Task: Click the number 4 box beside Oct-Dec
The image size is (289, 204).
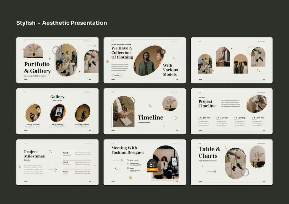Action: (254, 118)
